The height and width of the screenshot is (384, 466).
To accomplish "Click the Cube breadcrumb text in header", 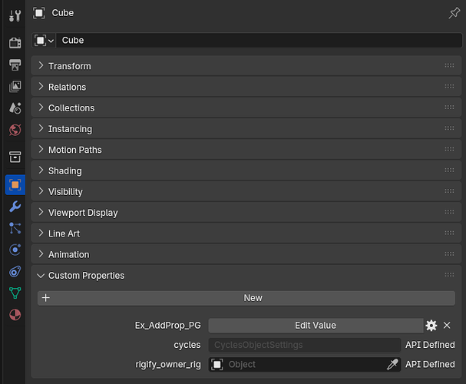I will click(x=63, y=13).
